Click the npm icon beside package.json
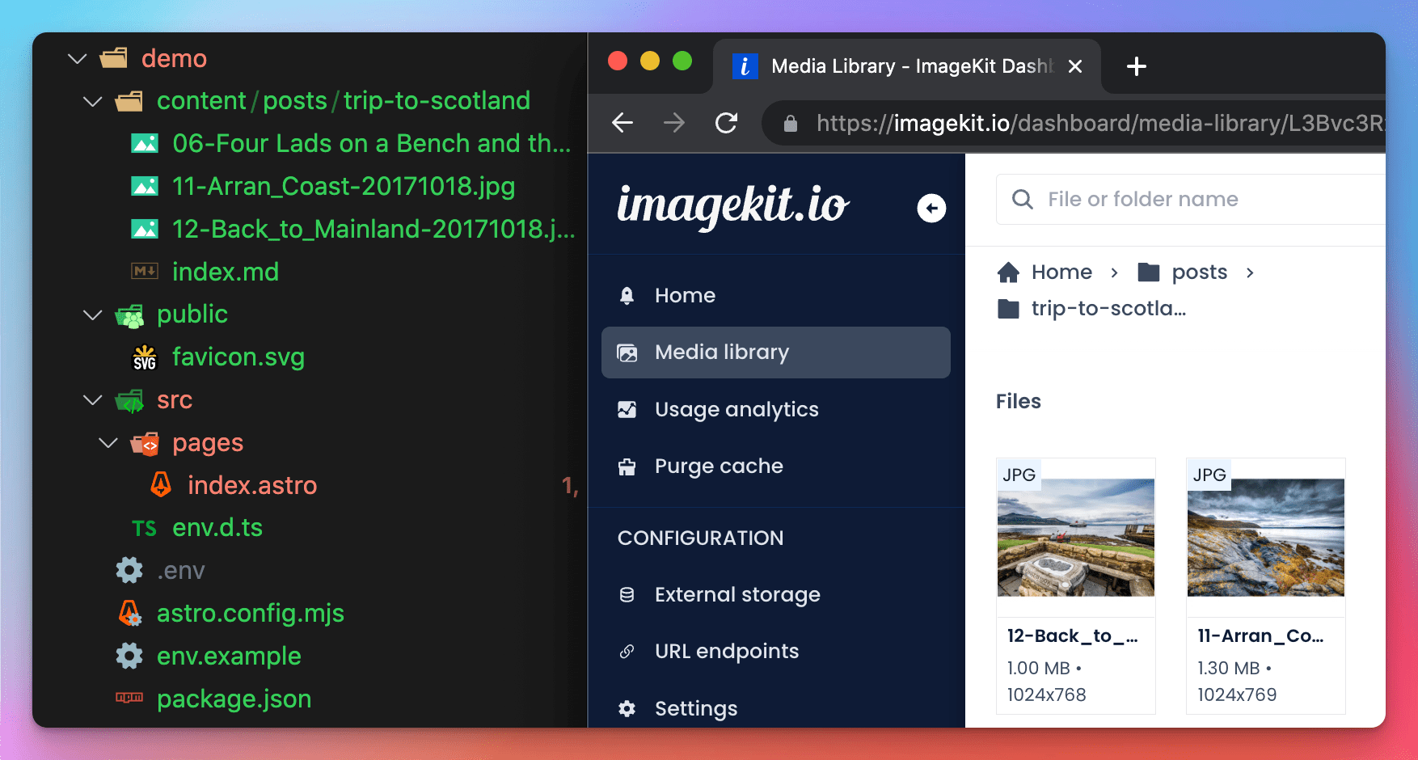Screen dimensions: 1418x760 tap(129, 698)
